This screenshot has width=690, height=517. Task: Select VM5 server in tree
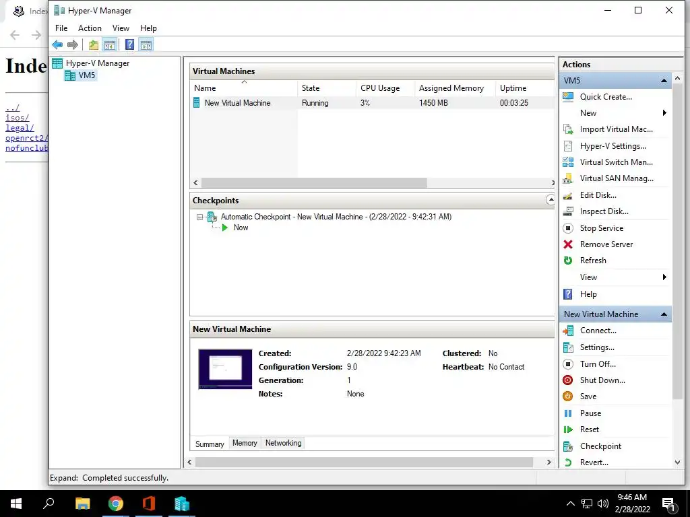[x=87, y=75]
